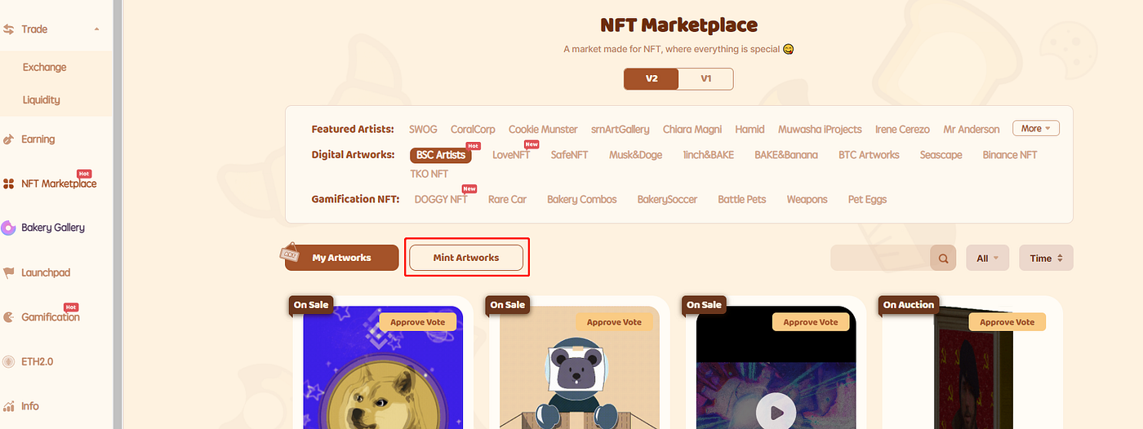Collapse the Trade menu arrow
The image size is (1143, 429).
[x=97, y=29]
